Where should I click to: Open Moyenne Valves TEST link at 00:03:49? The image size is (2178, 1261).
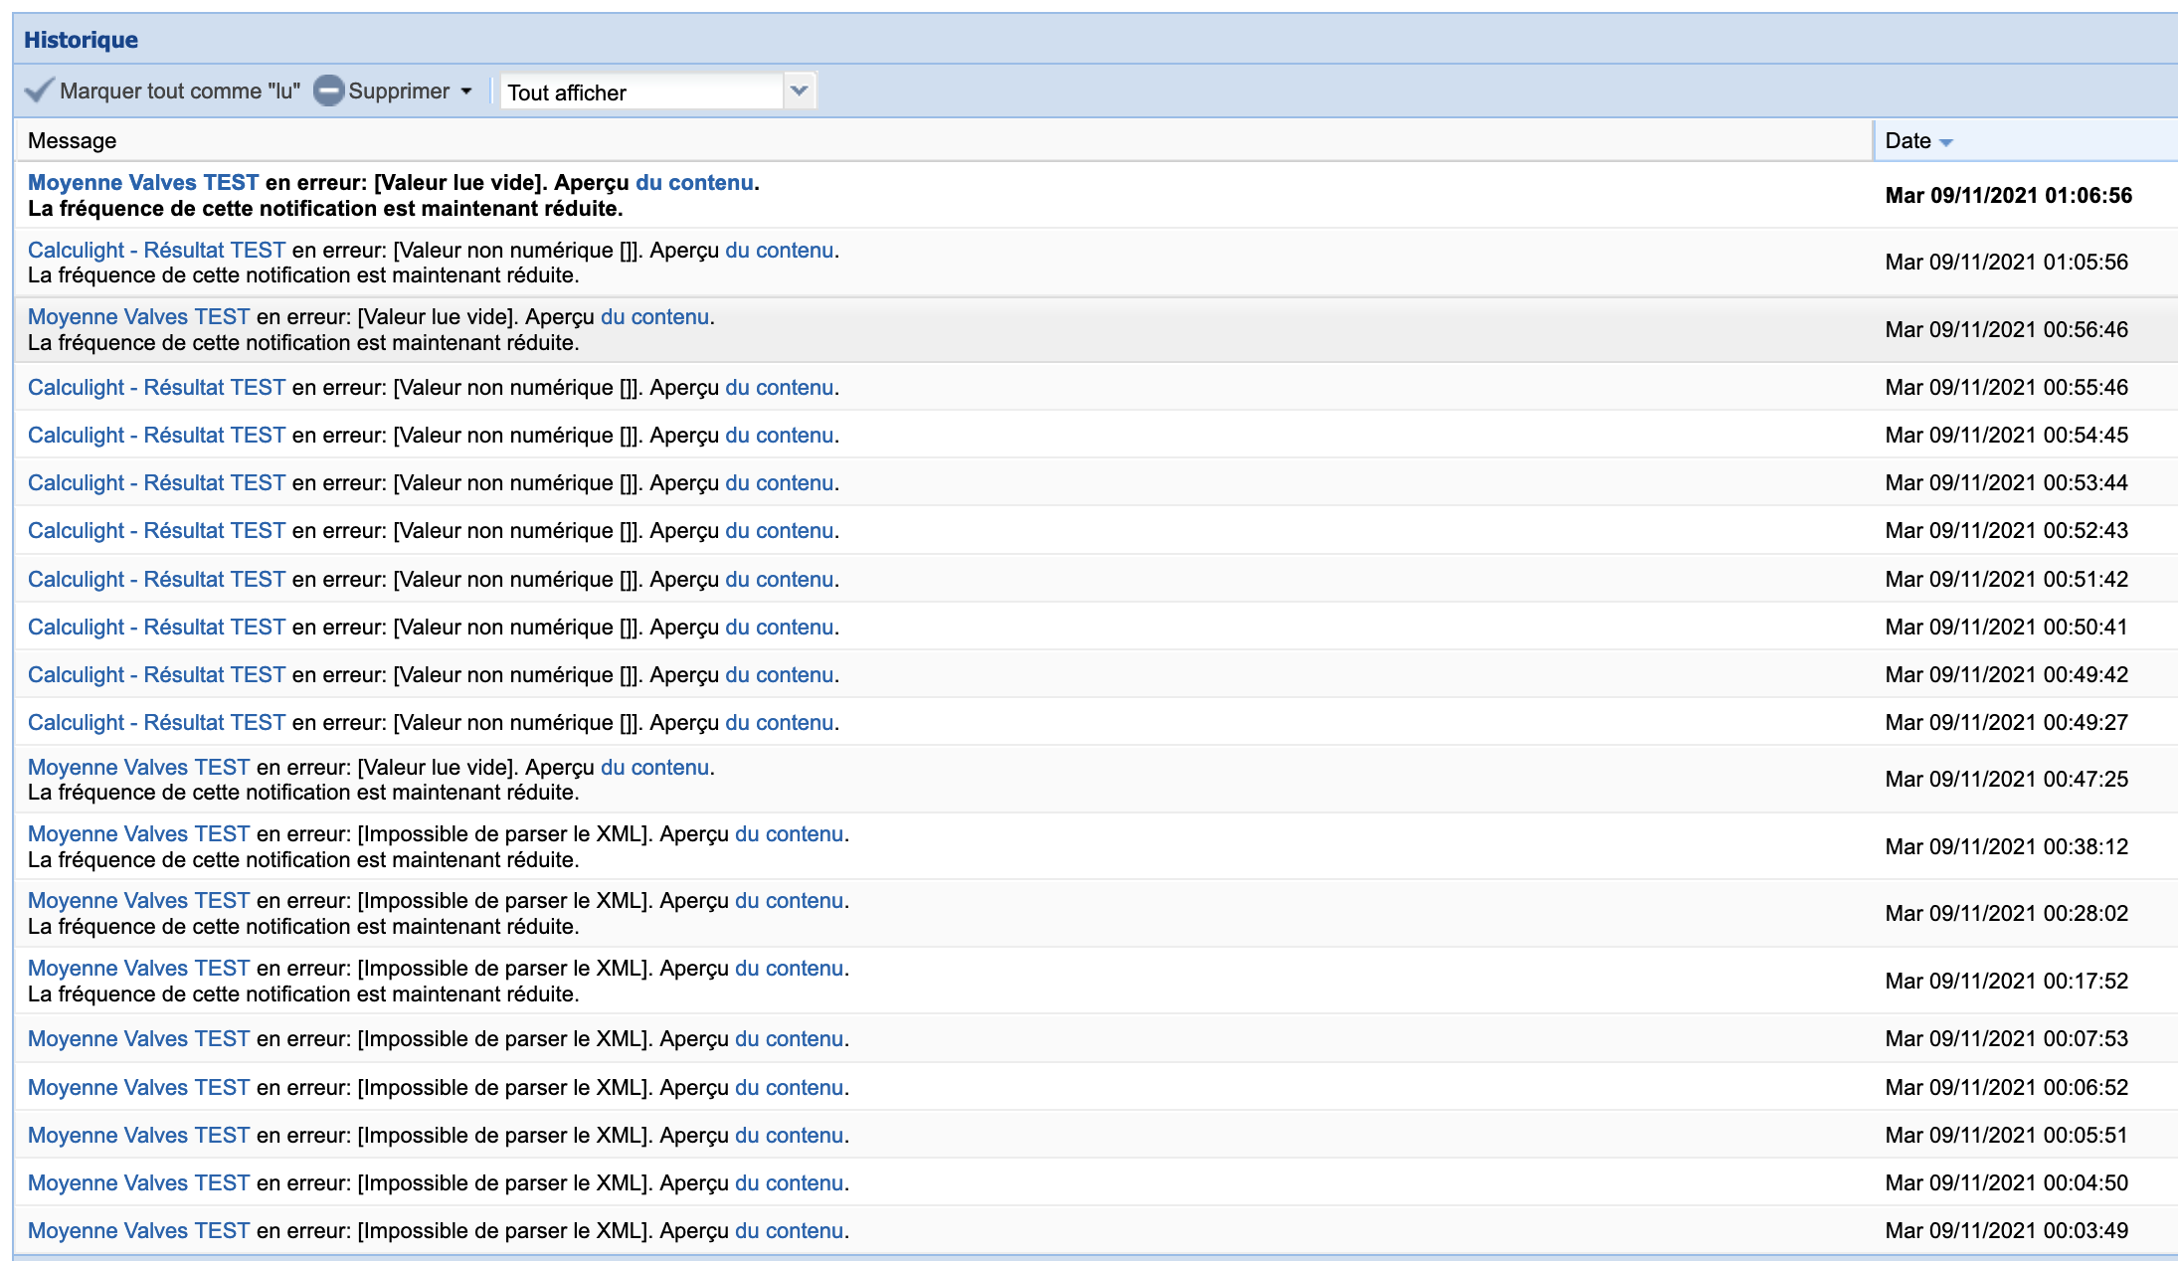138,1231
